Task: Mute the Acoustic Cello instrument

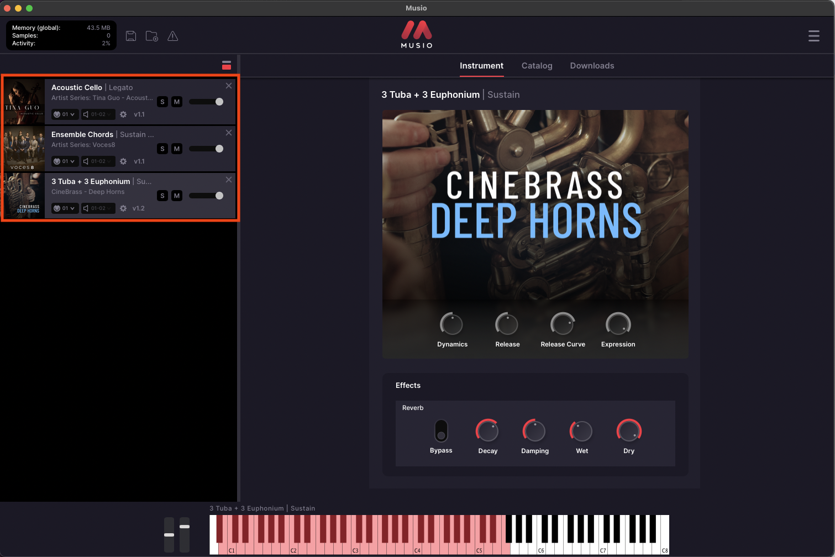Action: click(x=177, y=102)
